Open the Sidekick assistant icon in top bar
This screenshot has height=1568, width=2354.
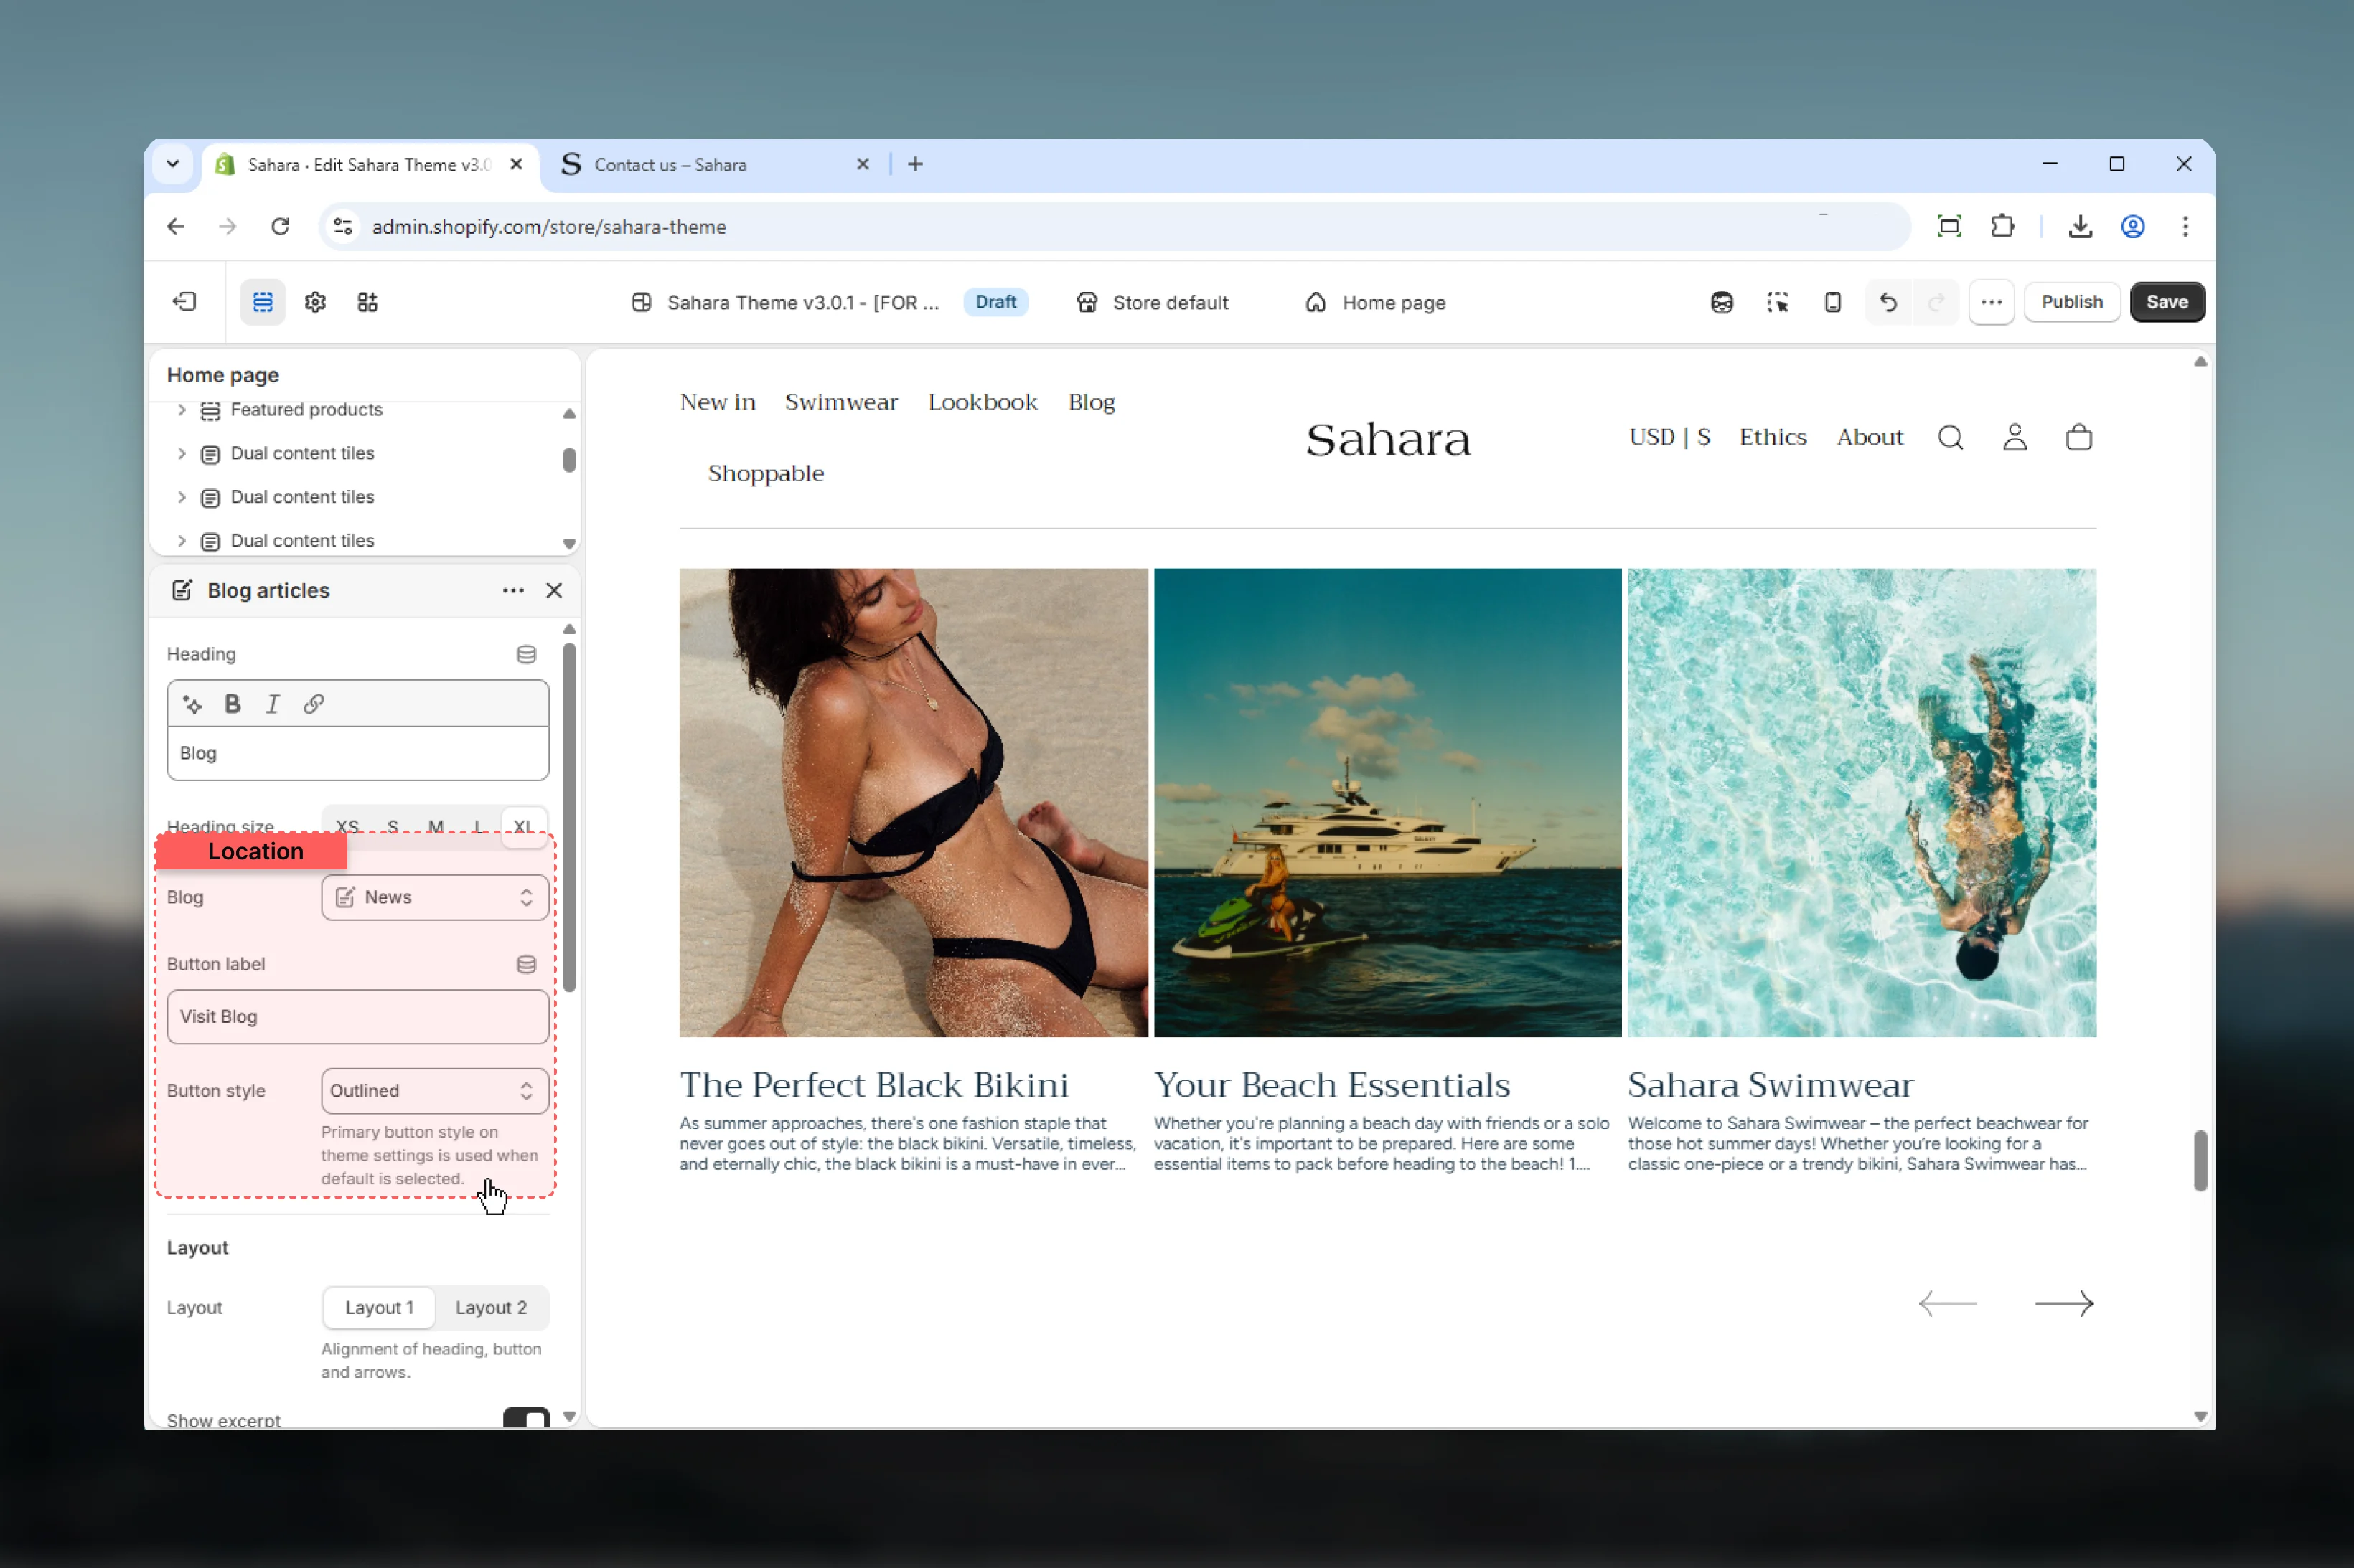[x=1721, y=302]
